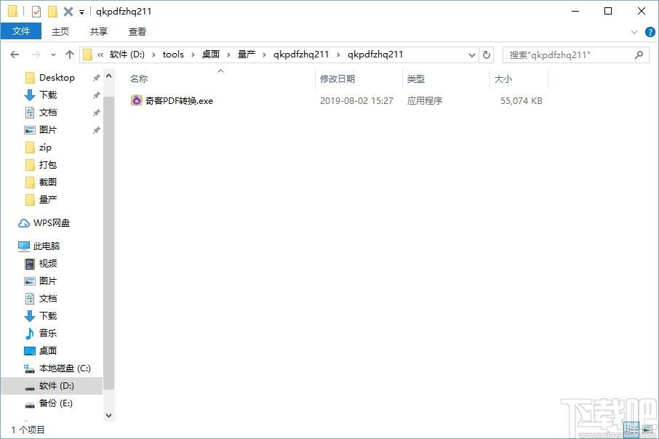Viewport: 659px width, 439px height.
Task: Click the Properties quick access icon
Action: 36,12
